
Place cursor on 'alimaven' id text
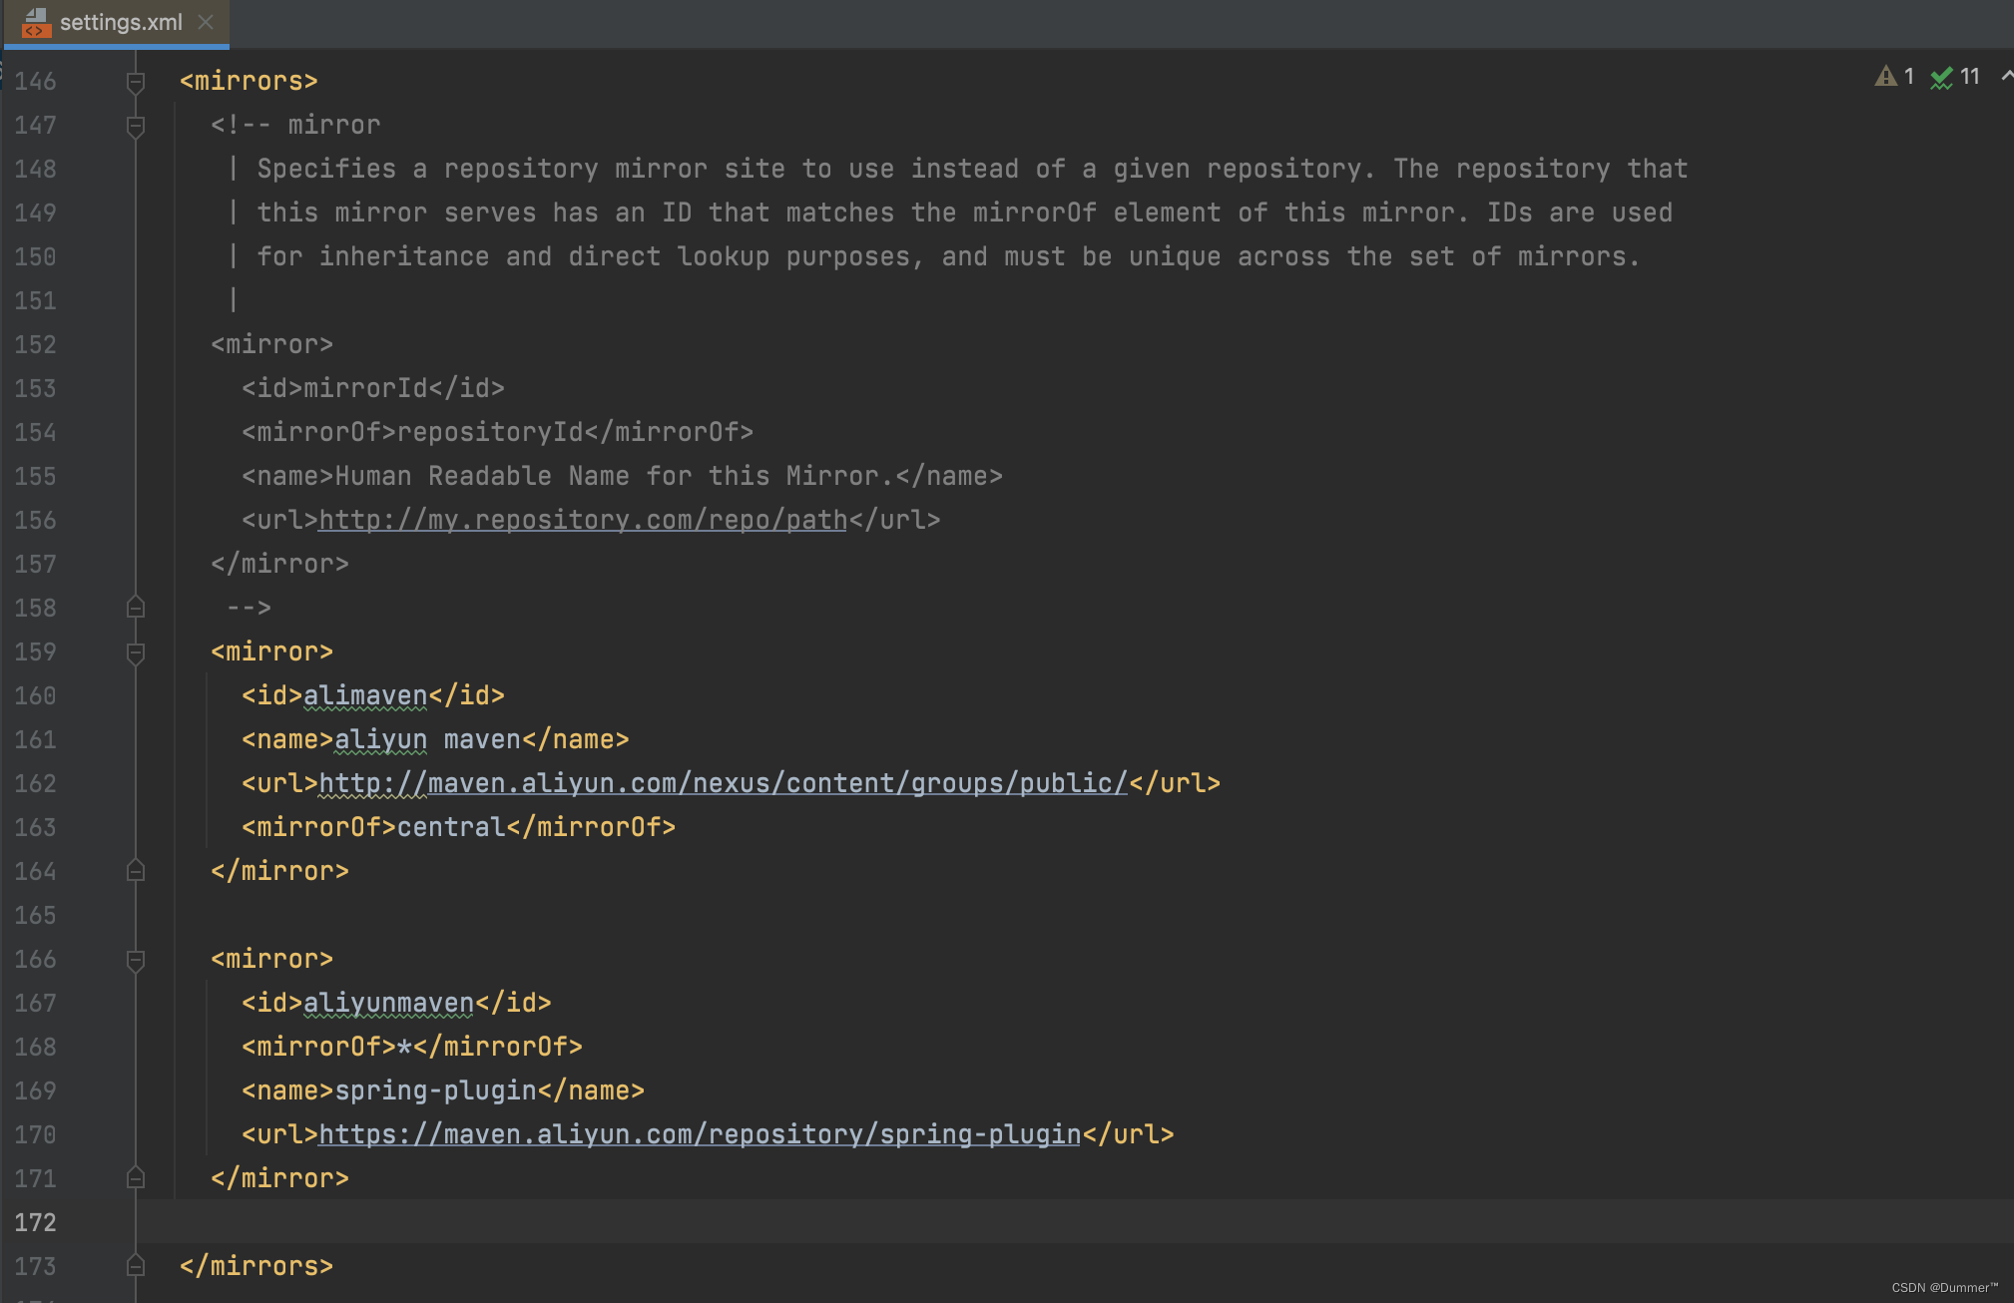365,695
